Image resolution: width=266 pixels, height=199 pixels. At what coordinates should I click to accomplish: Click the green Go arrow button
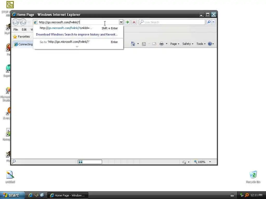[127, 22]
